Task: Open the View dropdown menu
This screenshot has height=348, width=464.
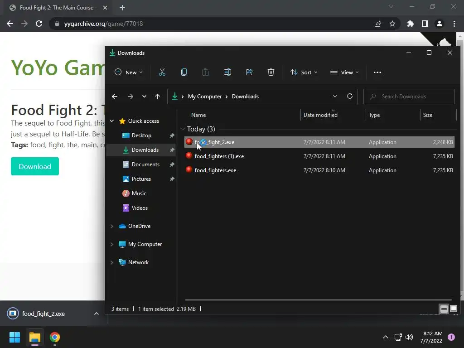Action: point(344,72)
